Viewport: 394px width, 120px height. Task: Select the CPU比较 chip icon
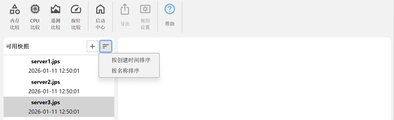point(35,17)
